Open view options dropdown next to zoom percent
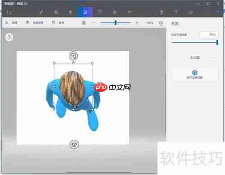 161,23
